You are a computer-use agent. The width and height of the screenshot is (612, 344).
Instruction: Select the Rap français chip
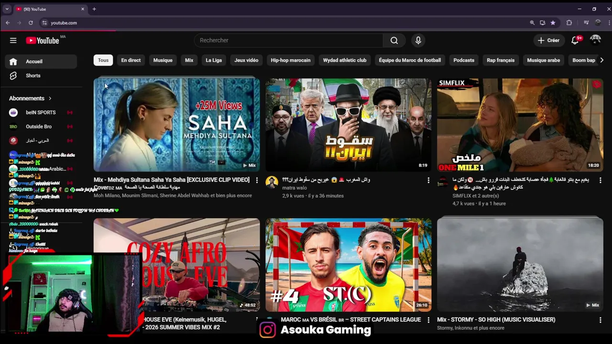pos(501,60)
